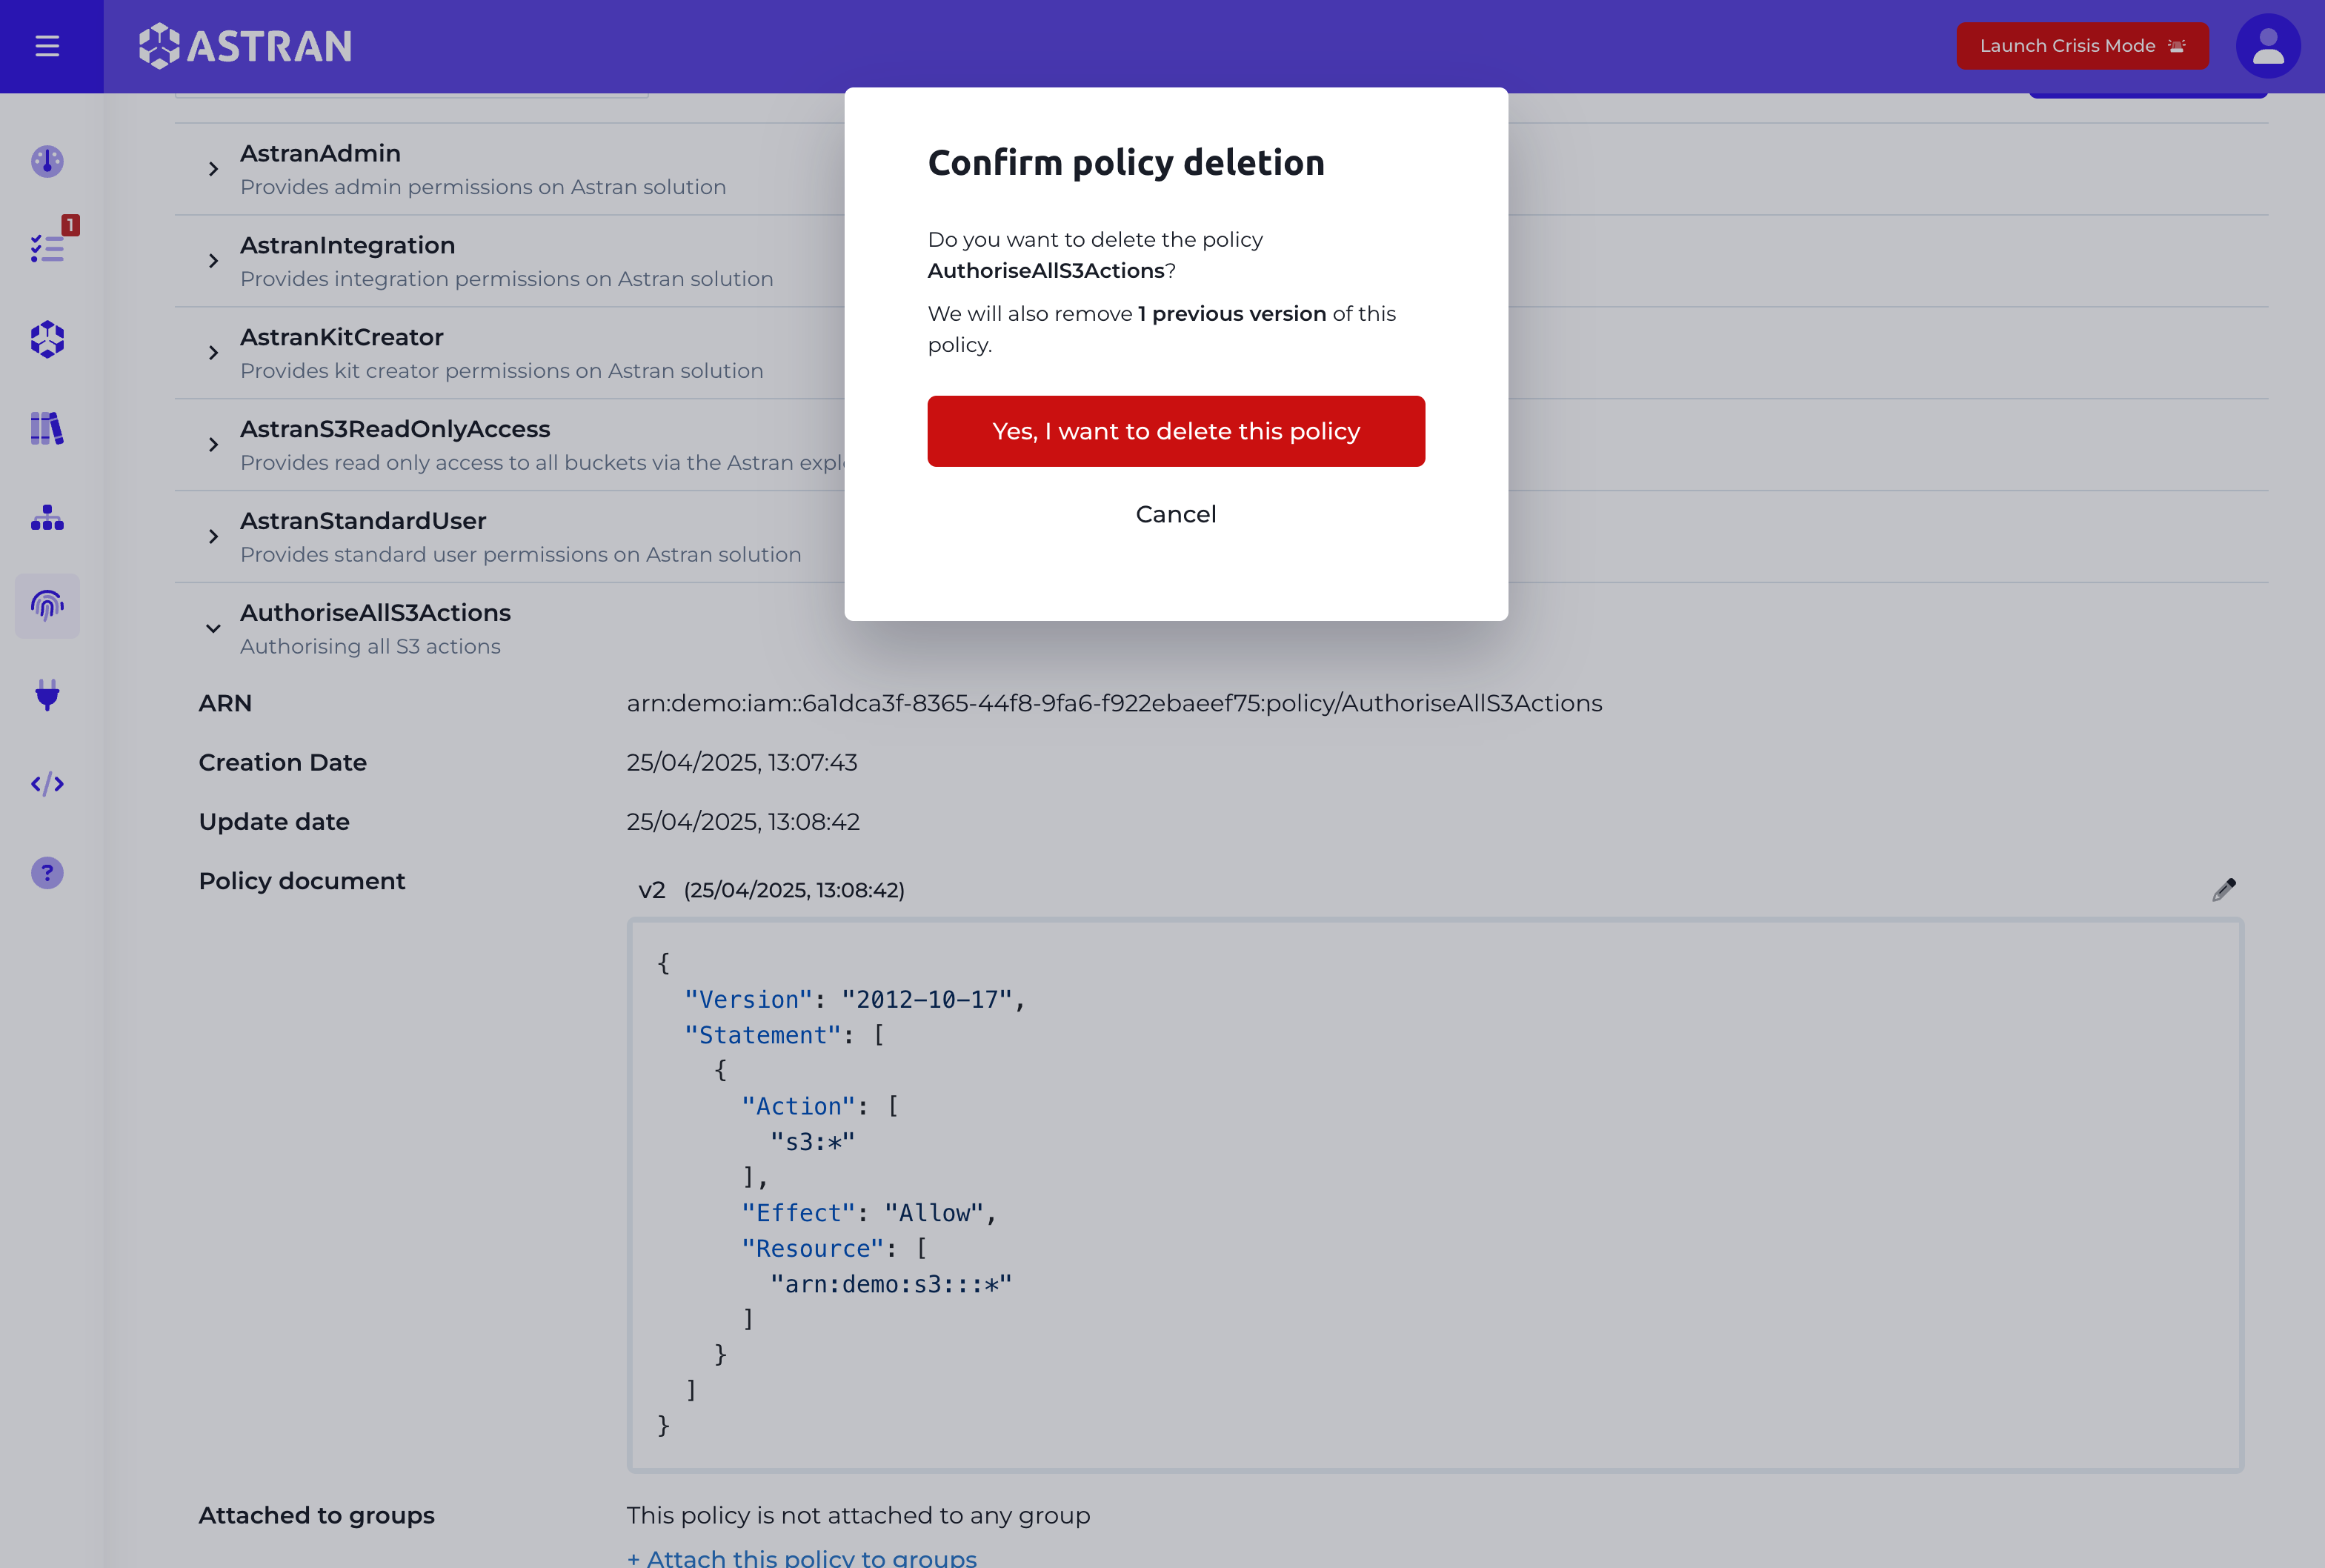The height and width of the screenshot is (1568, 2325).
Task: Open the fingerprint access sidebar icon
Action: click(x=47, y=606)
